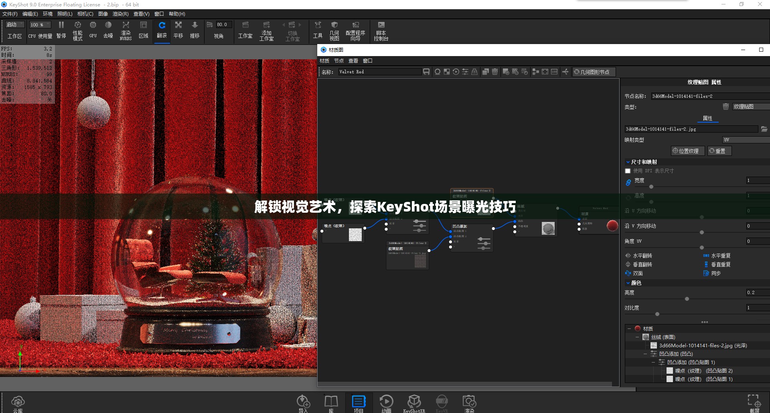Launch the 配置程序向导 configurator wizard
770x413 pixels.
point(355,30)
